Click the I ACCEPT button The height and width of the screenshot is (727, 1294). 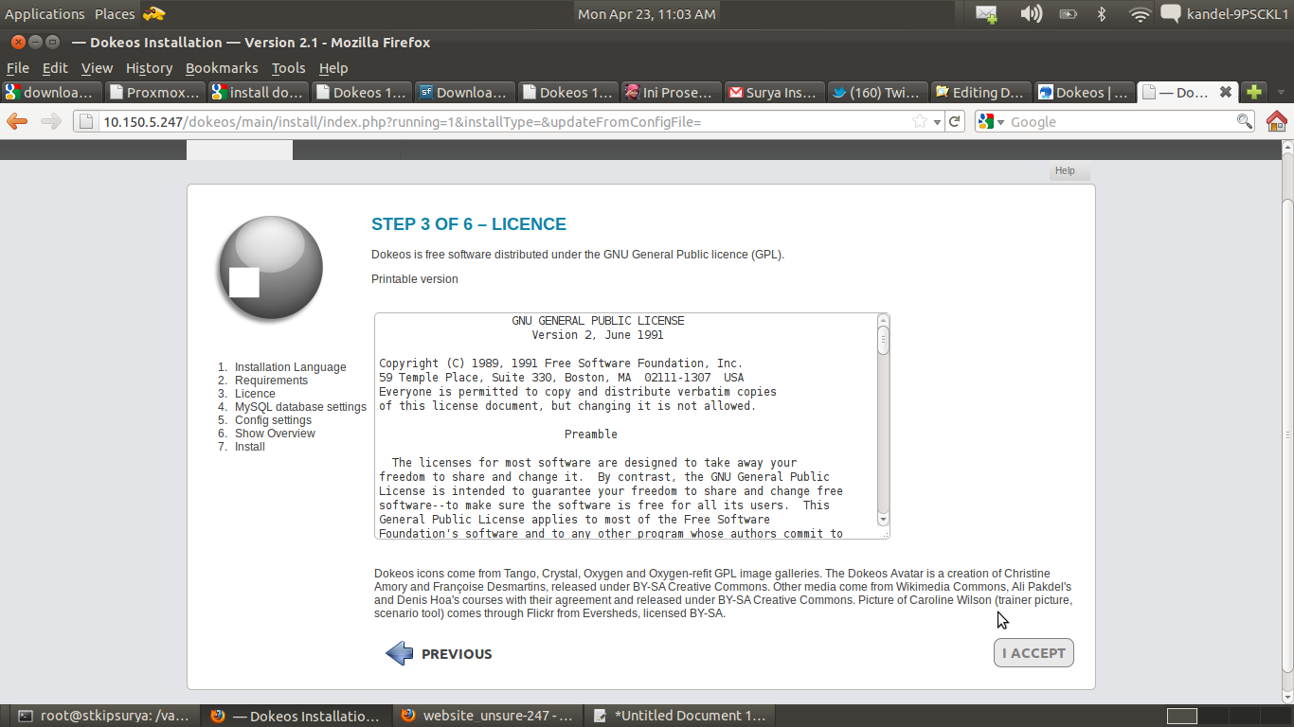click(1033, 653)
